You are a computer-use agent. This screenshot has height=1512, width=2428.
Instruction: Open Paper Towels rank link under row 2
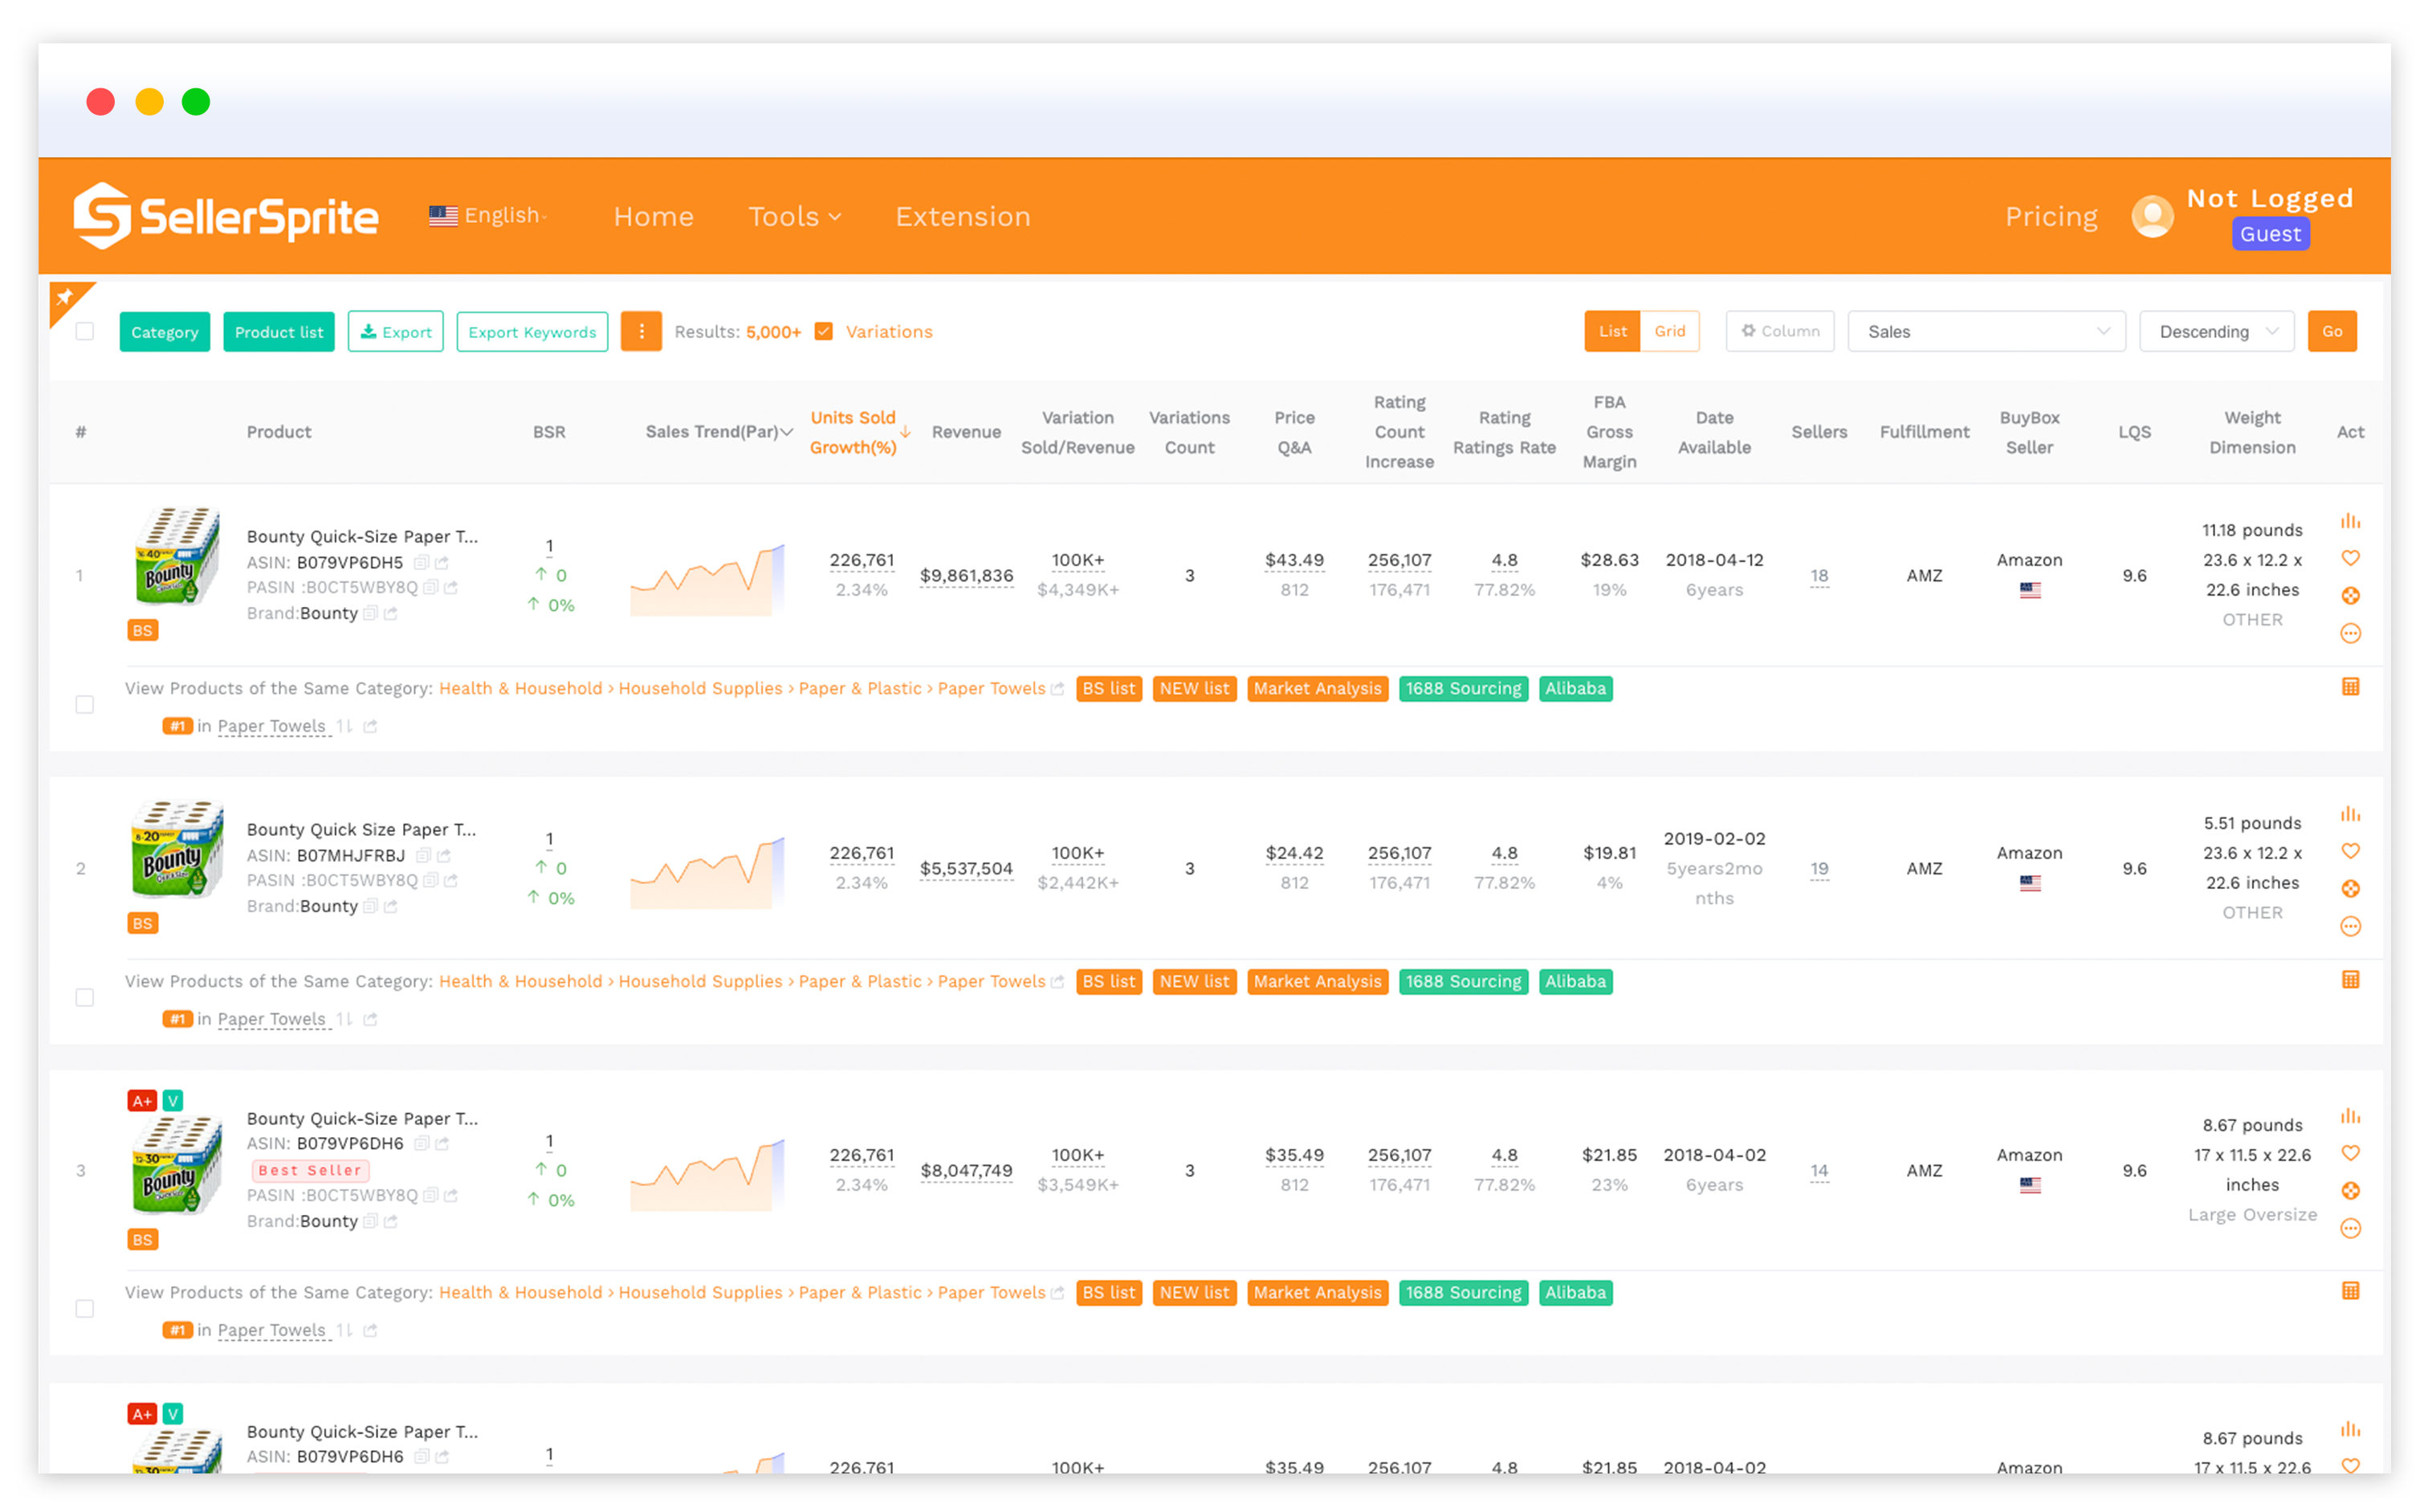pos(272,1019)
